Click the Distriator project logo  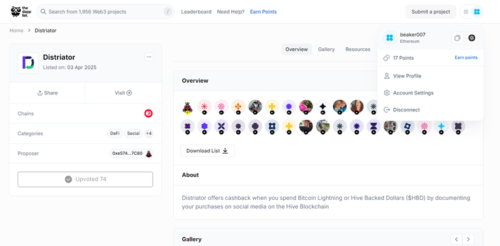28,62
